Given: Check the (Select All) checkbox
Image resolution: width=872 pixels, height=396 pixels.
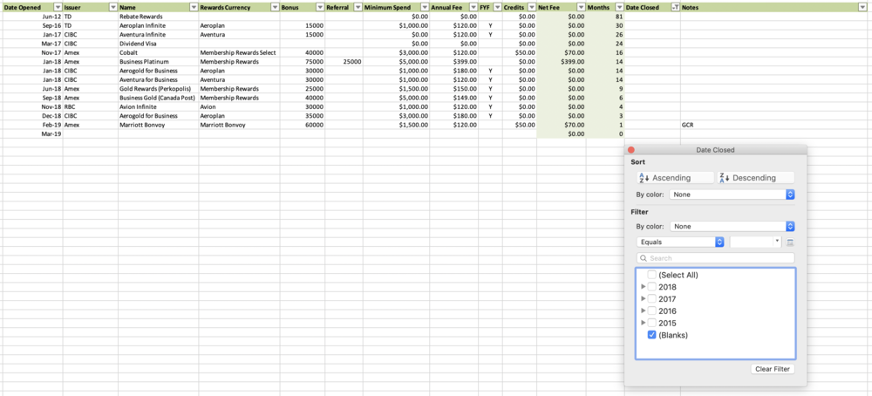Looking at the screenshot, I should click(x=652, y=275).
